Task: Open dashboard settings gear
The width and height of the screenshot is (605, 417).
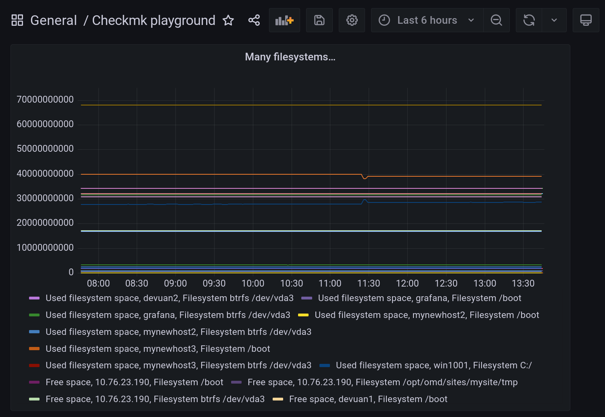Action: (x=352, y=20)
